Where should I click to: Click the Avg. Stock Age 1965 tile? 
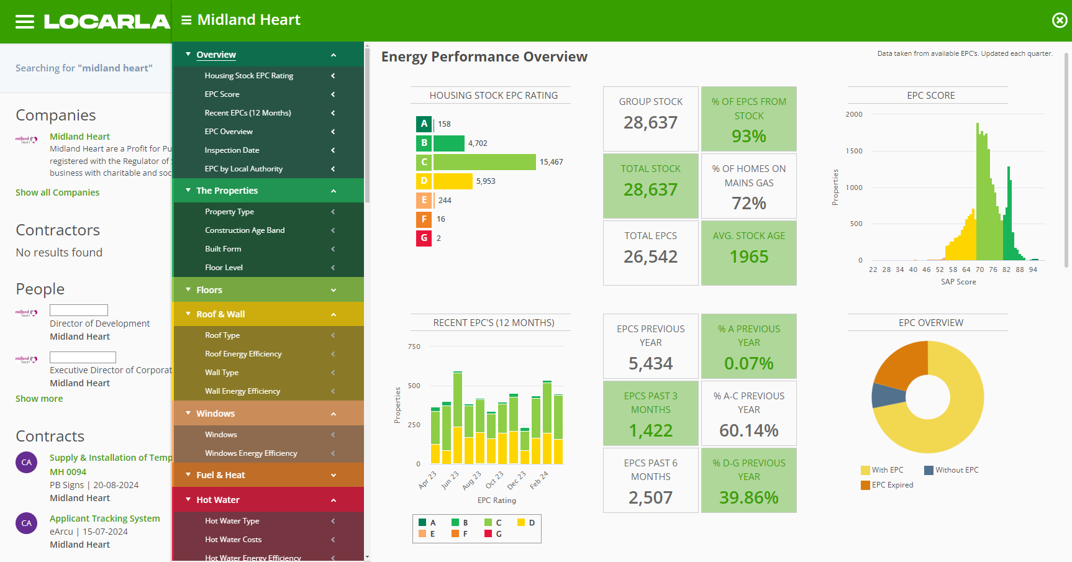[749, 253]
